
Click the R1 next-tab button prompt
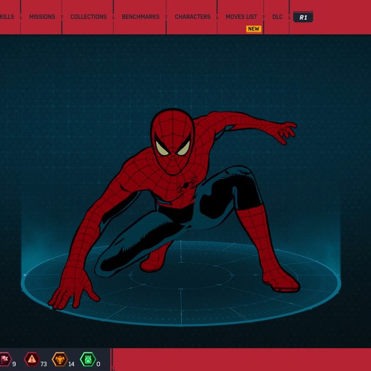(x=303, y=18)
